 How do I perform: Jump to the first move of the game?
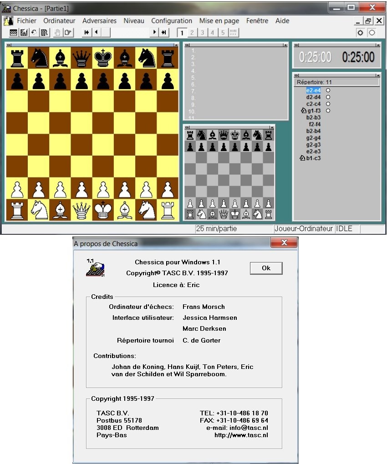point(87,32)
